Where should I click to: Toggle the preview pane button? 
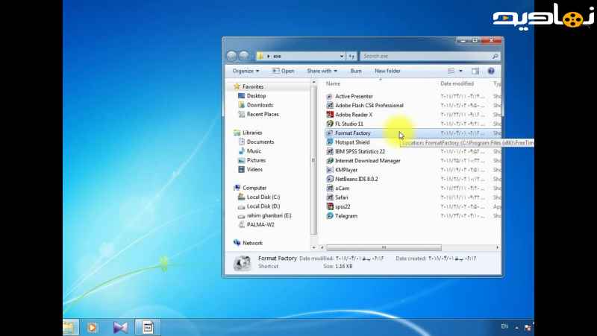[x=475, y=71]
